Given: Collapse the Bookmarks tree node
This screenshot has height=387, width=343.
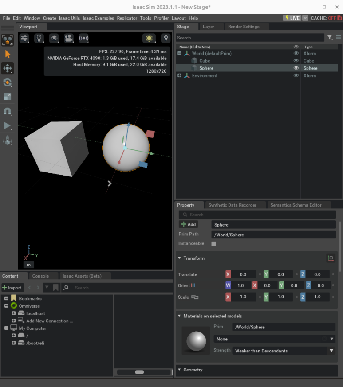Looking at the screenshot, I should click(6, 298).
